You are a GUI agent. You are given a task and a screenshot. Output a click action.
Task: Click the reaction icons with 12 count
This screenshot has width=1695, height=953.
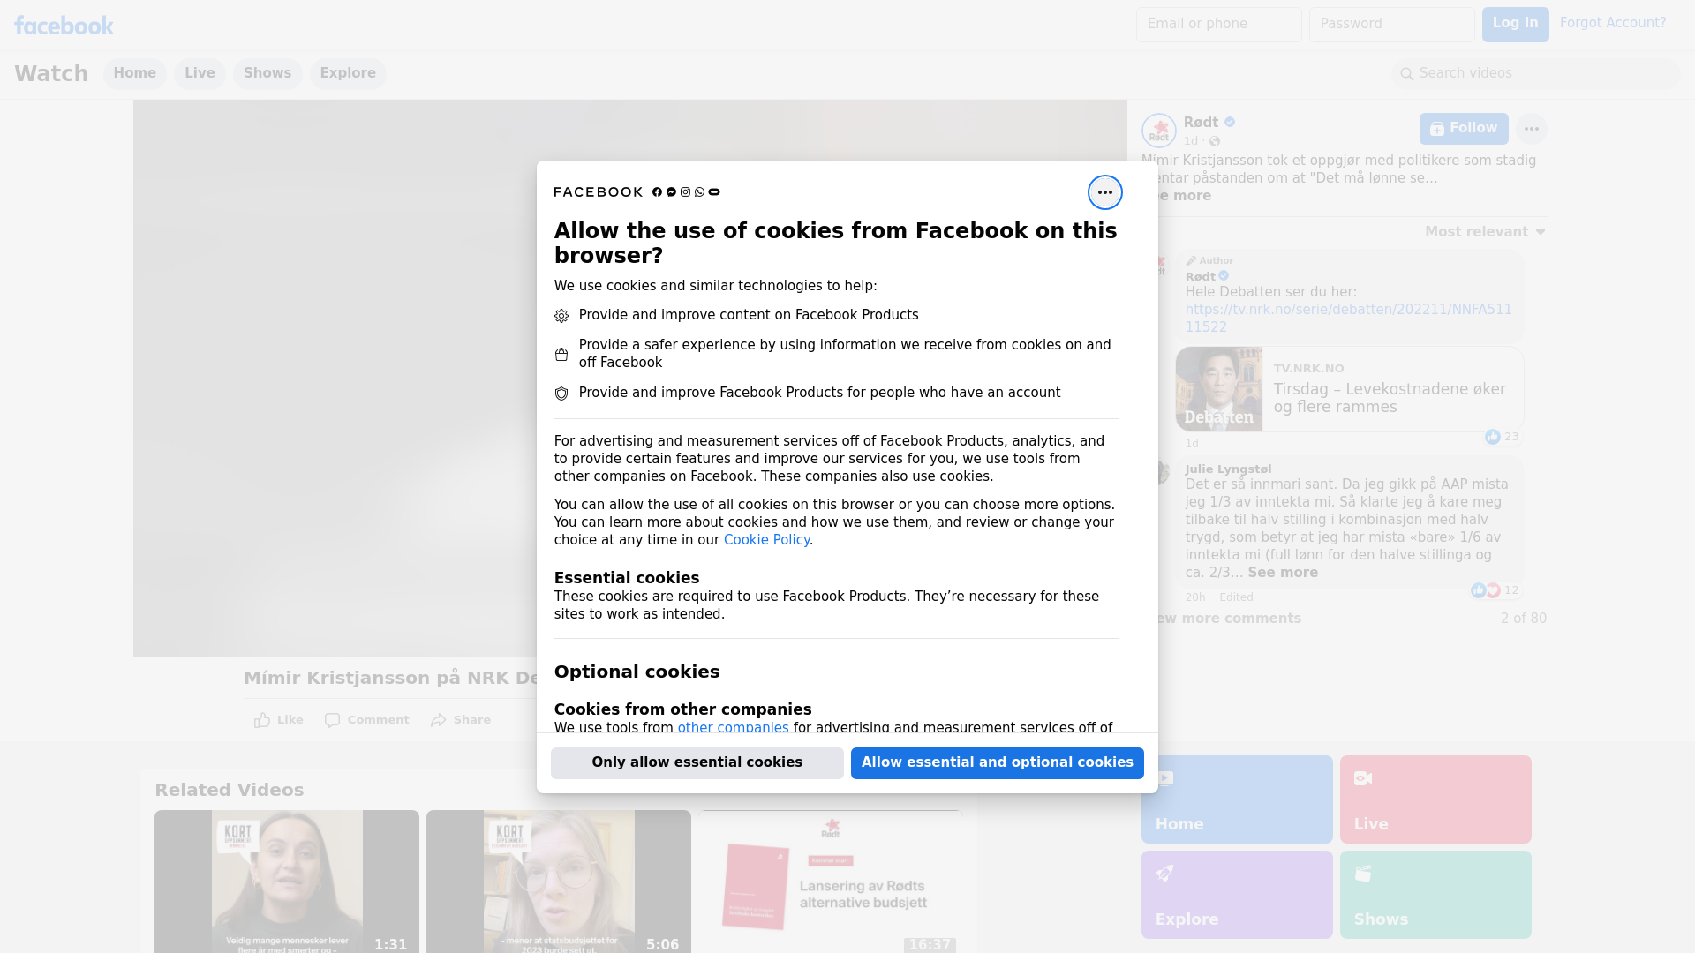click(1485, 590)
